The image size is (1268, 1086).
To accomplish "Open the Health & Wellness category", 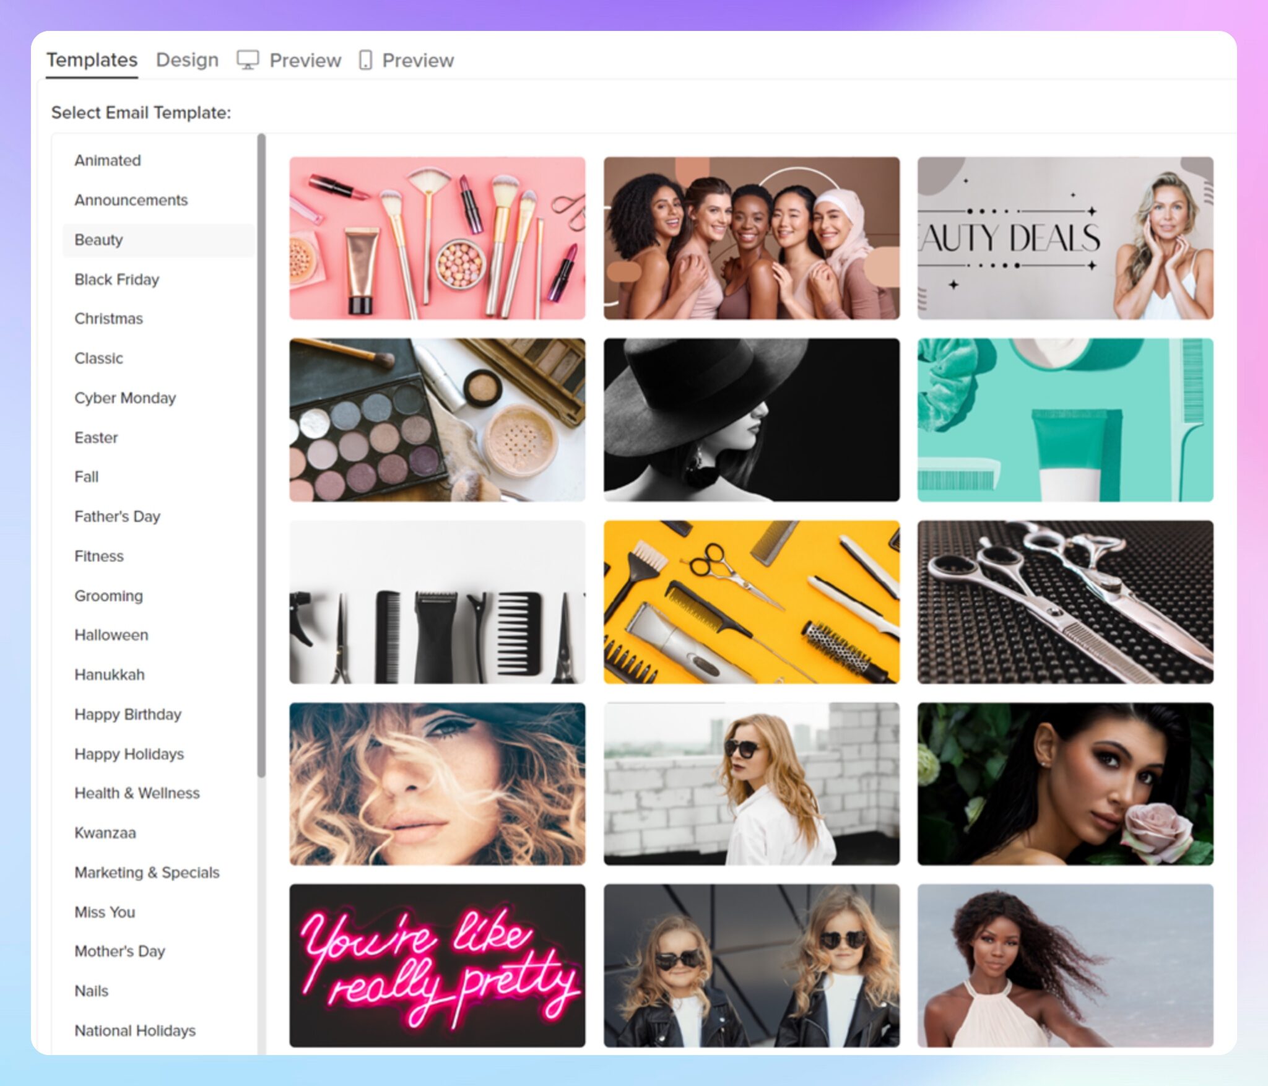I will pyautogui.click(x=137, y=793).
